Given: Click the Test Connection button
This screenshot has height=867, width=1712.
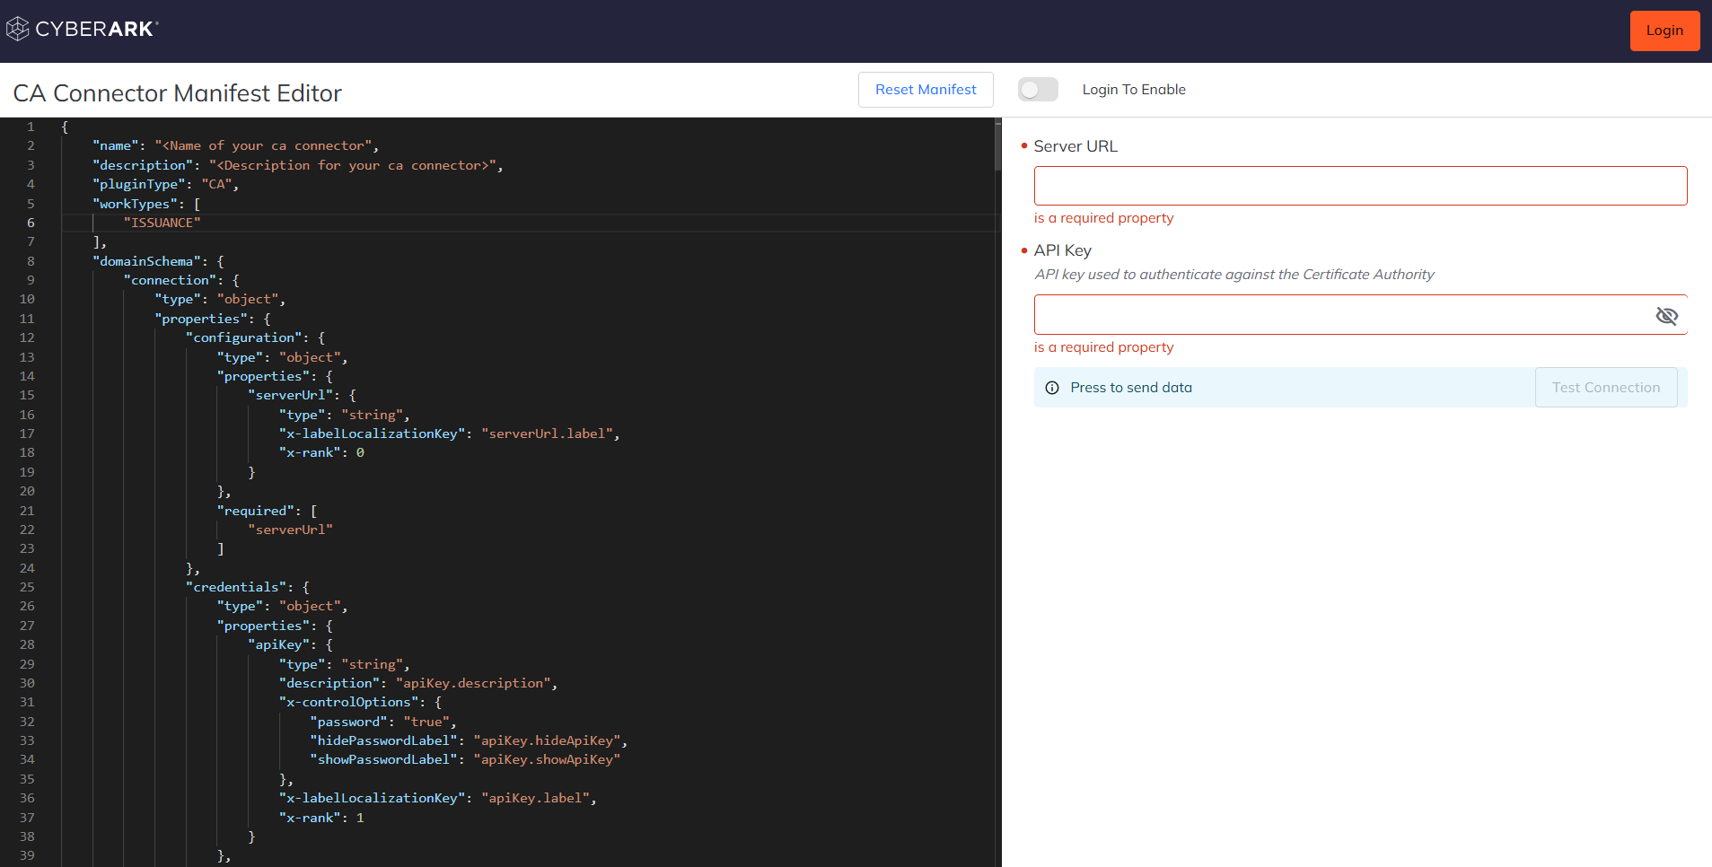Looking at the screenshot, I should [1605, 388].
